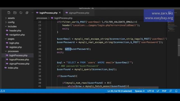
Task: Refresh the explorer file tree
Action: [21, 13]
